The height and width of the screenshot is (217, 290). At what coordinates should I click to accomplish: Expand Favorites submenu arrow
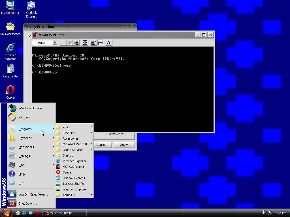[x=53, y=138]
